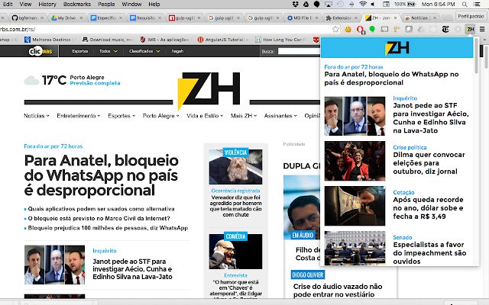Open popup story about dólar closing R$ 3,49
This screenshot has height=305, width=489.
428,208
